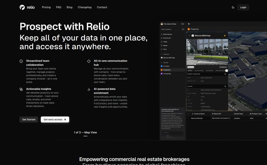Viewport: 267px width, 165px height.
Task: Sort by the Record ID column
Action: [x=216, y=114]
